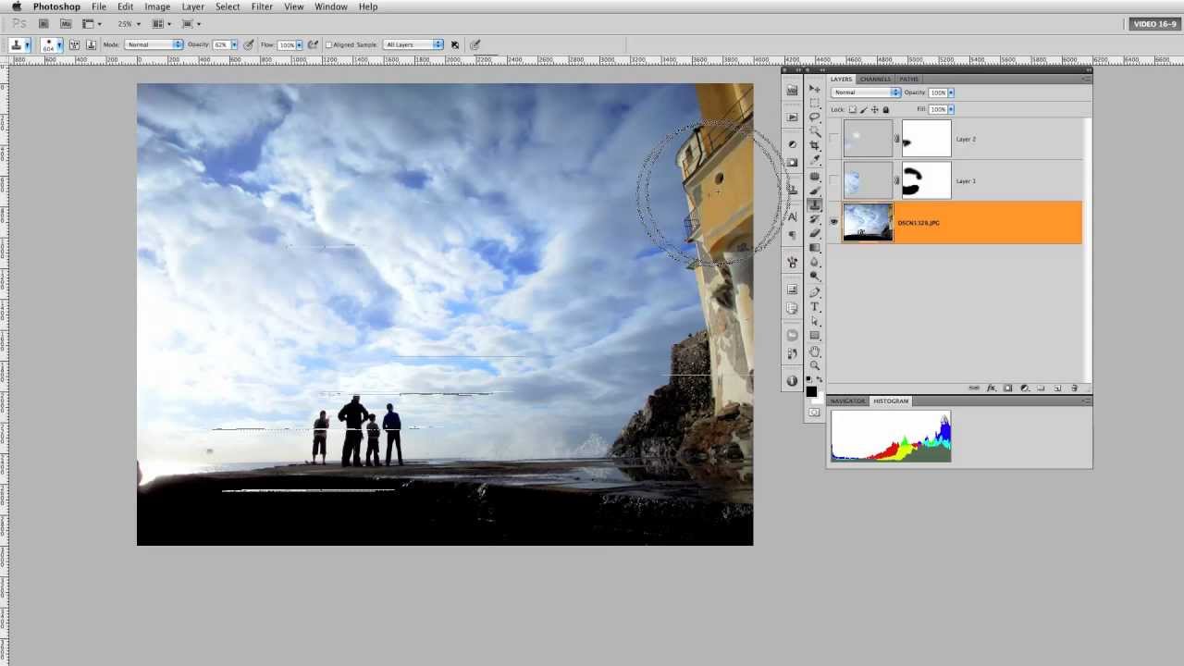Viewport: 1184px width, 666px height.
Task: Select the Brush tool
Action: (814, 191)
